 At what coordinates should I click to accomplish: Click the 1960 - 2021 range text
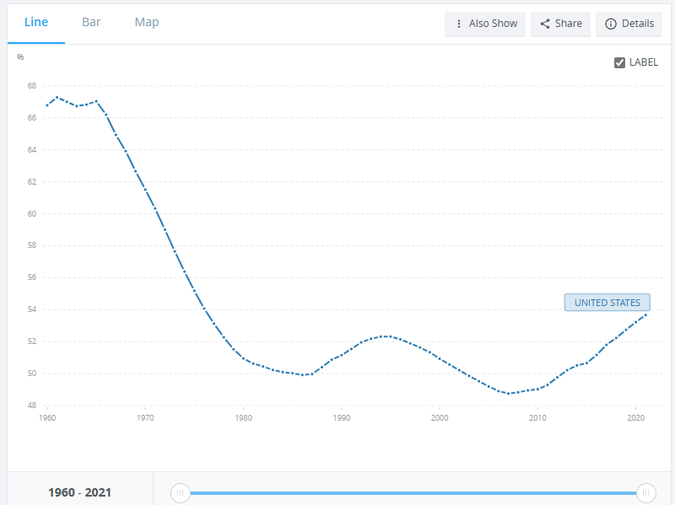pos(79,492)
